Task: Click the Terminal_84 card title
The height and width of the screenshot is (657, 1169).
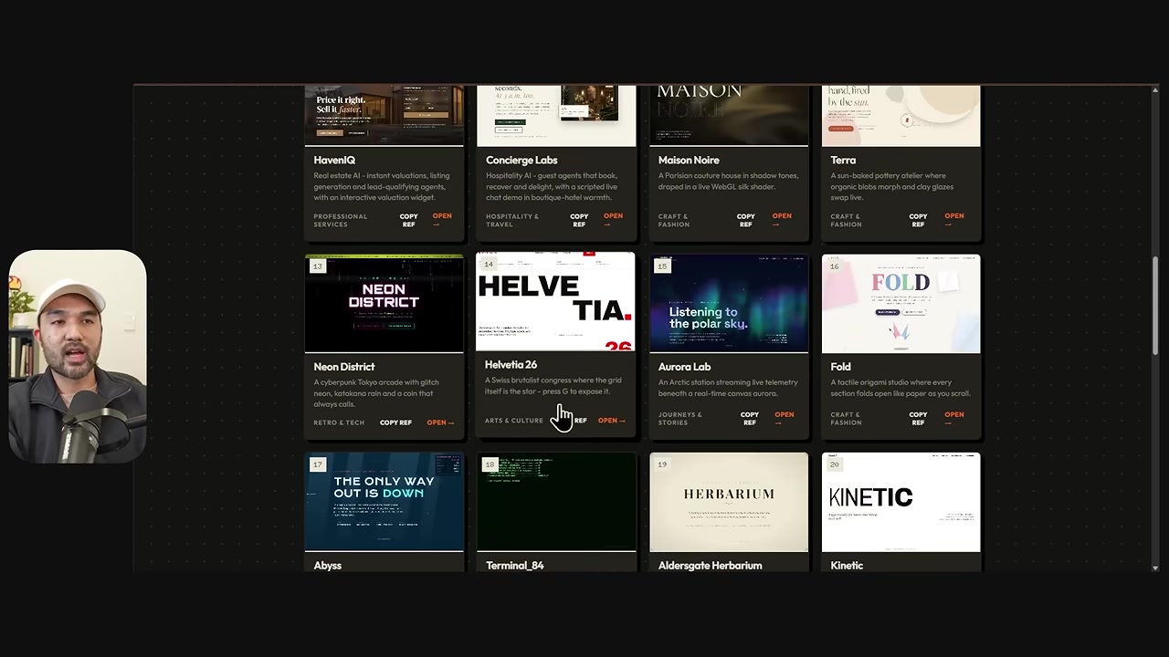Action: [514, 566]
